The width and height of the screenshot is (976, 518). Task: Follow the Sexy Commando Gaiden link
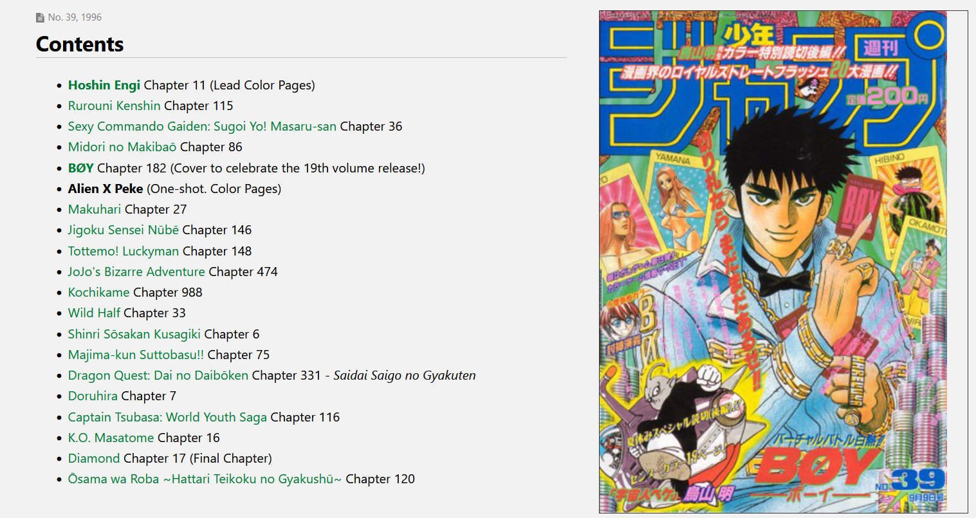[202, 126]
